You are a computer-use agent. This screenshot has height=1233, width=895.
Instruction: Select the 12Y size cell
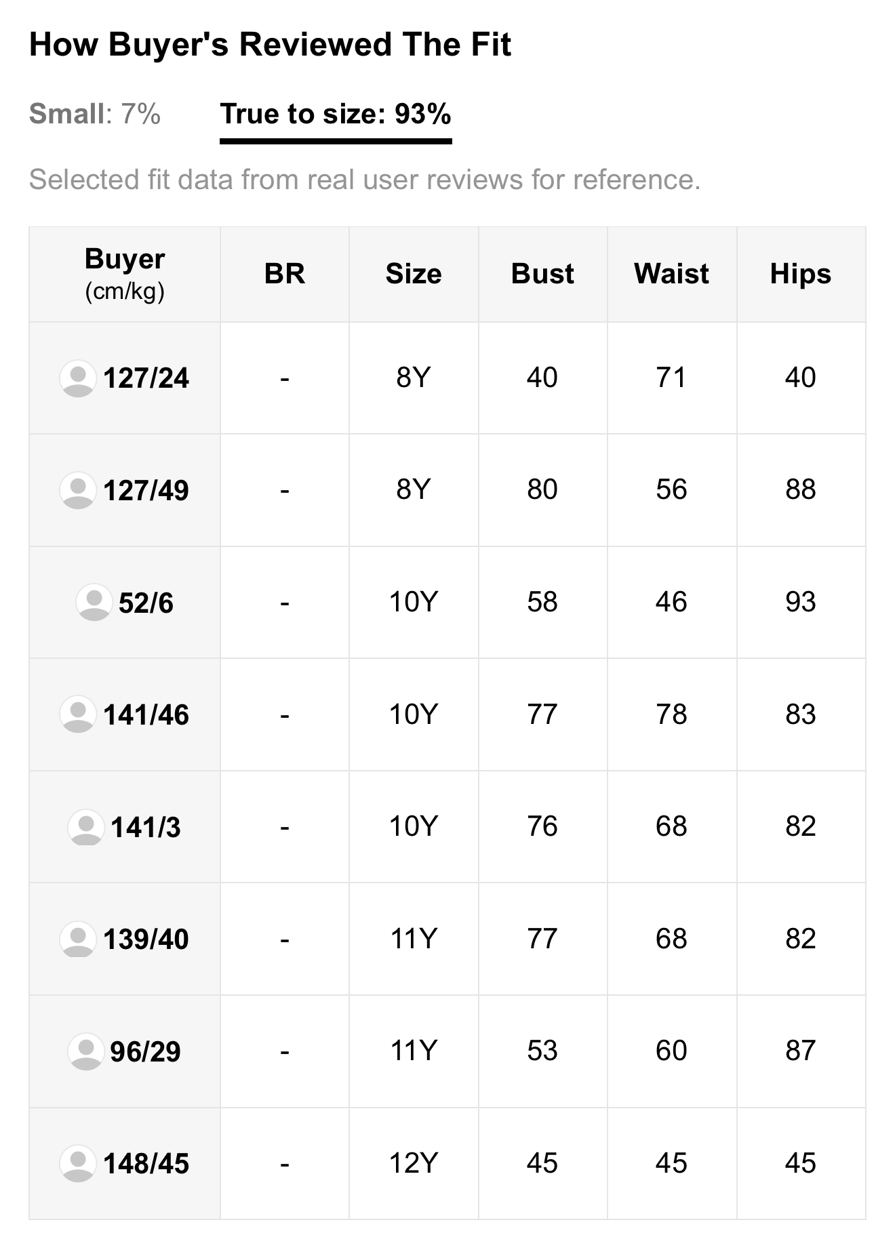tap(414, 1163)
